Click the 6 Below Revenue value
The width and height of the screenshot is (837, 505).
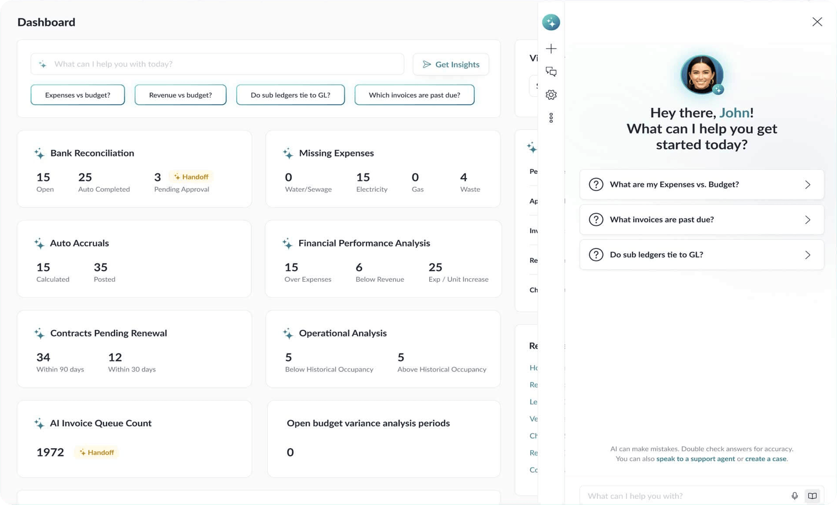[359, 267]
